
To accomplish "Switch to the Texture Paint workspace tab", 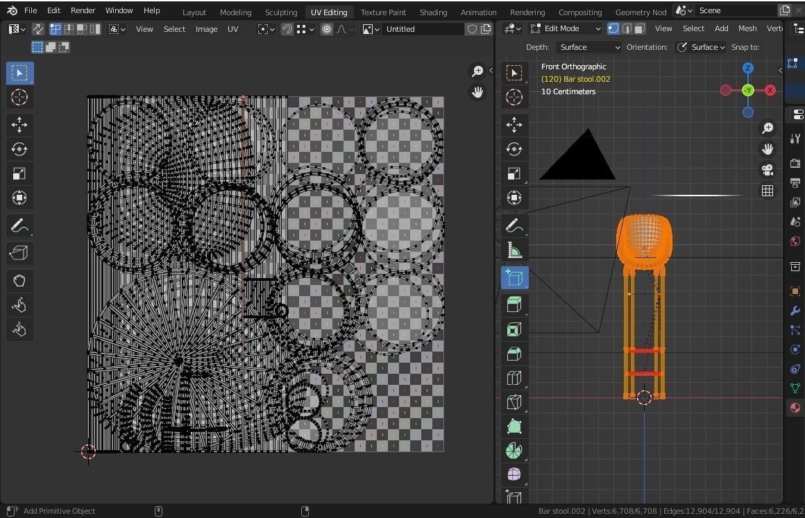I will point(383,12).
